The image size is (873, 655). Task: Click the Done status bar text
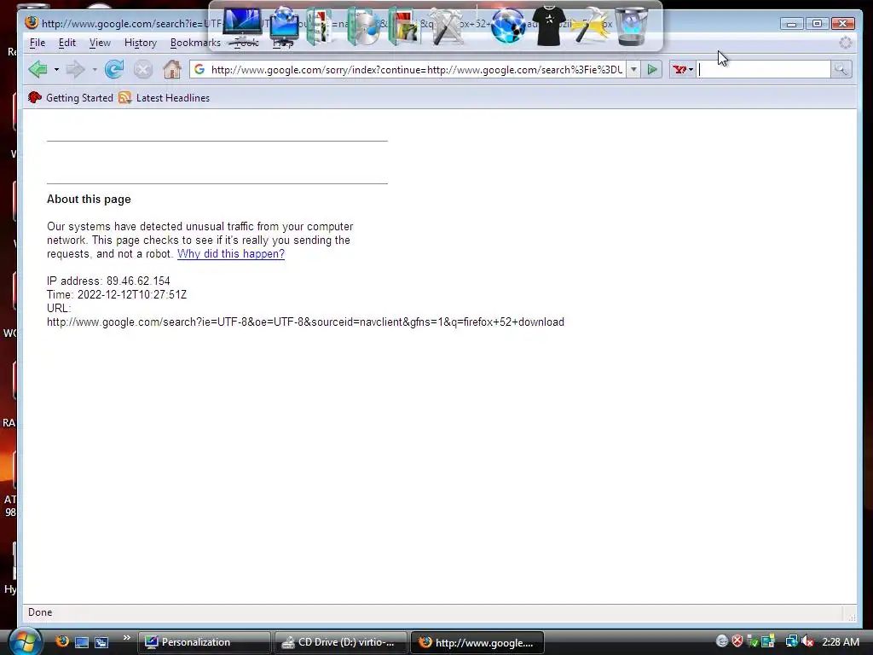point(40,612)
